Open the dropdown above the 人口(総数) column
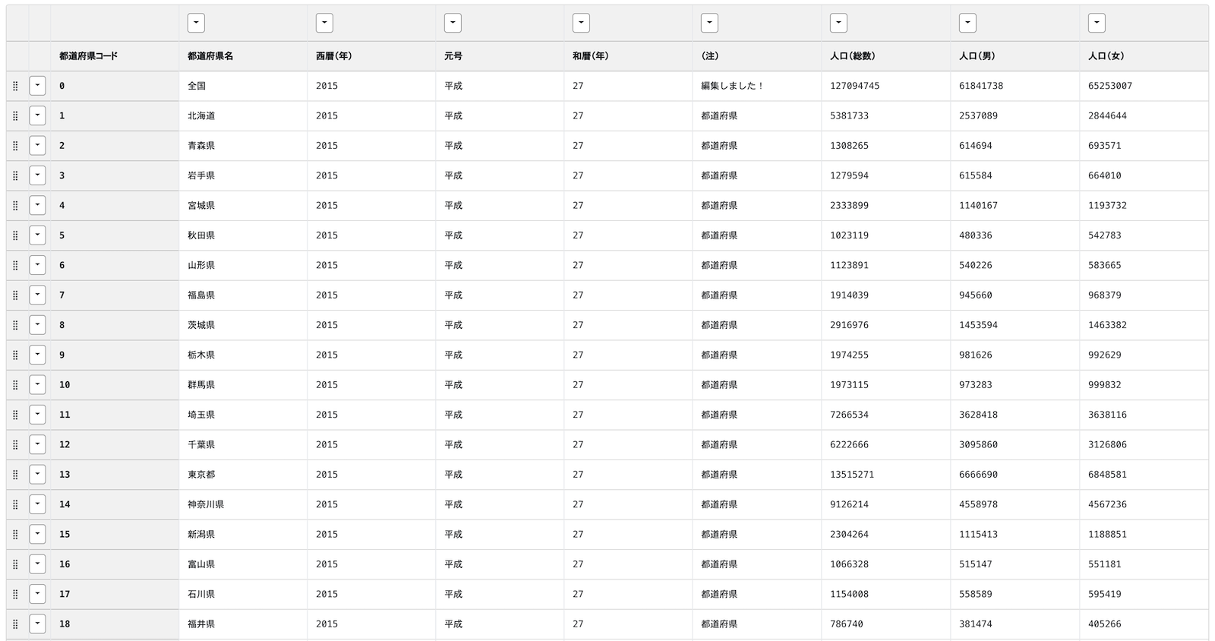 point(838,24)
